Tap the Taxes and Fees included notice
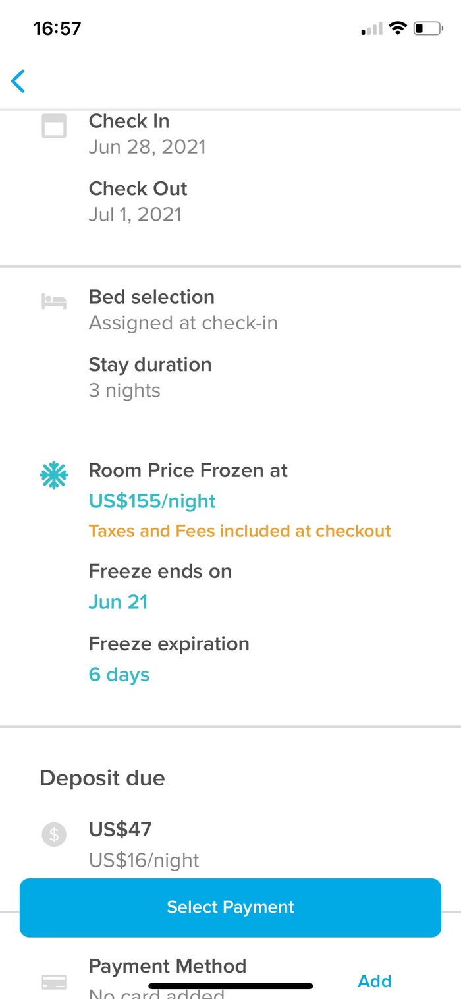Image resolution: width=461 pixels, height=999 pixels. tap(240, 531)
